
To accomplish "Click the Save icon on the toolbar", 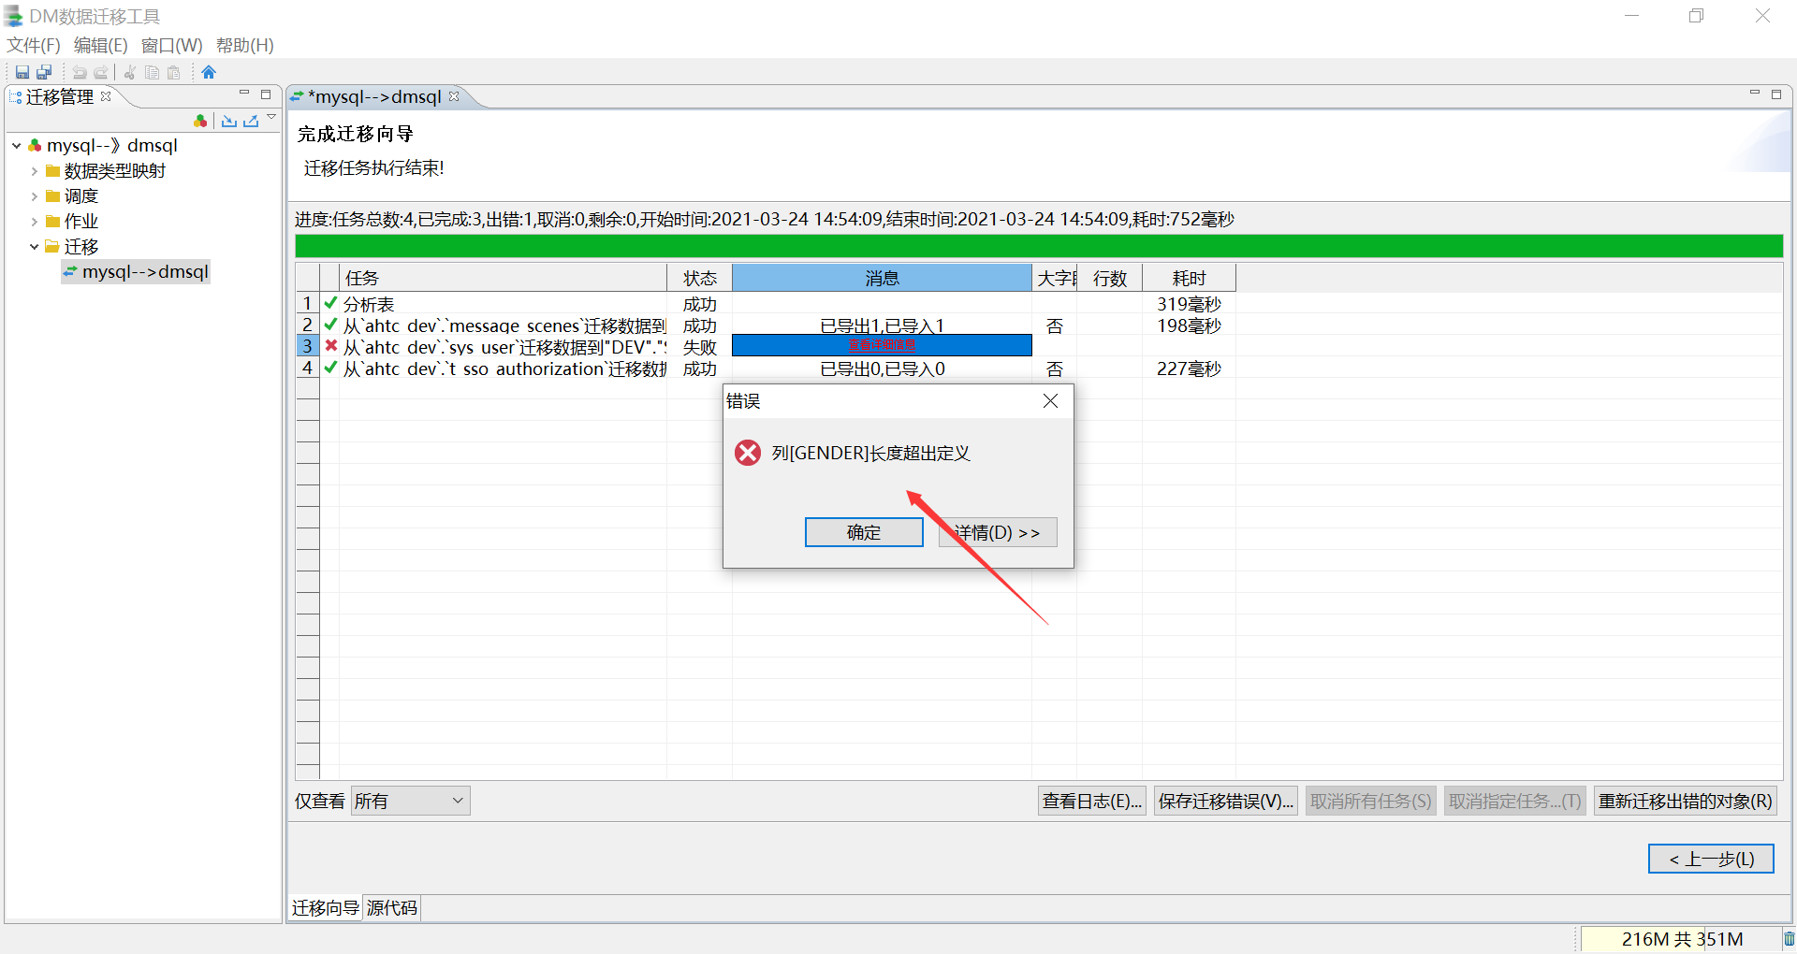I will point(22,72).
